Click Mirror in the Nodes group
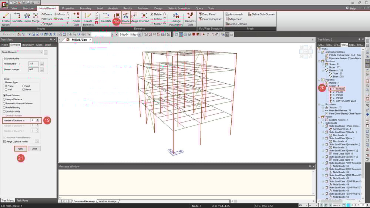The height and width of the screenshot is (208, 370). coord(60,14)
